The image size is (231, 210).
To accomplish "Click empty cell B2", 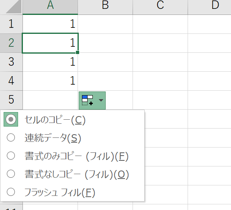I will point(105,43).
